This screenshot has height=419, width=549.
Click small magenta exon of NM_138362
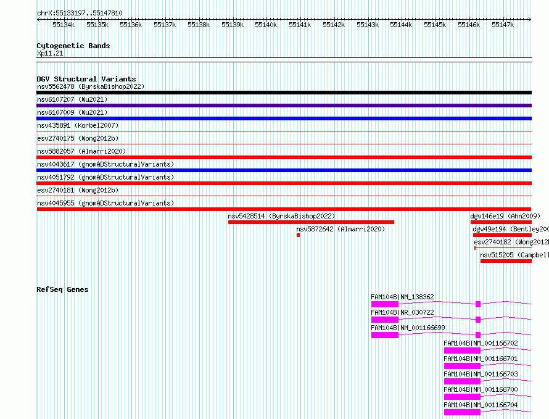point(478,304)
